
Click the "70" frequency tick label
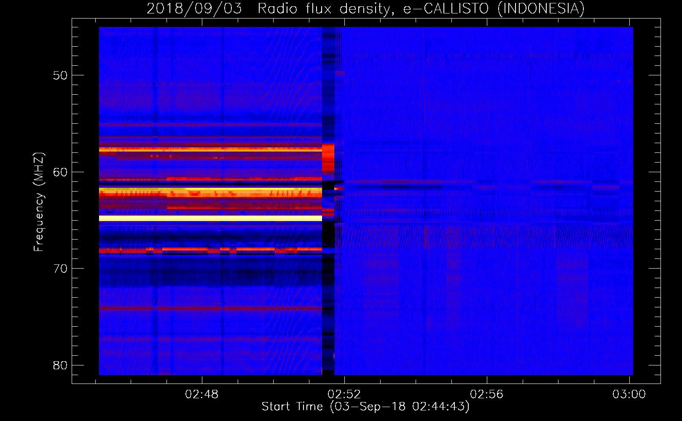[60, 269]
